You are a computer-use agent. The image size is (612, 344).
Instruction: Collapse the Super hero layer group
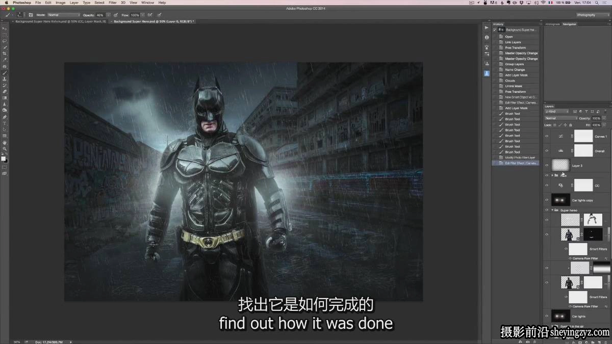552,210
